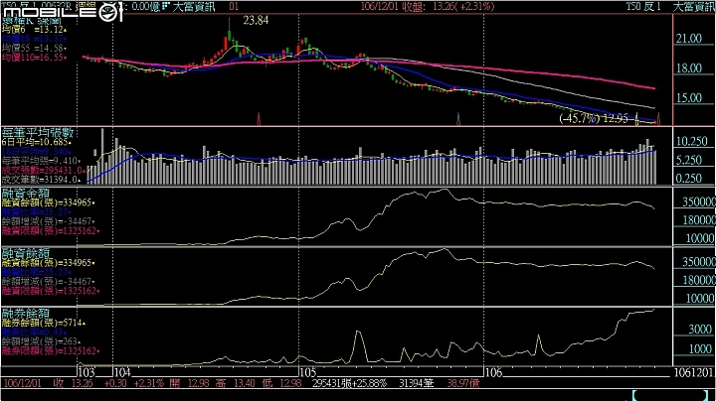Click the 106 year marker on the timeline
This screenshot has height=401, width=716.
point(493,373)
